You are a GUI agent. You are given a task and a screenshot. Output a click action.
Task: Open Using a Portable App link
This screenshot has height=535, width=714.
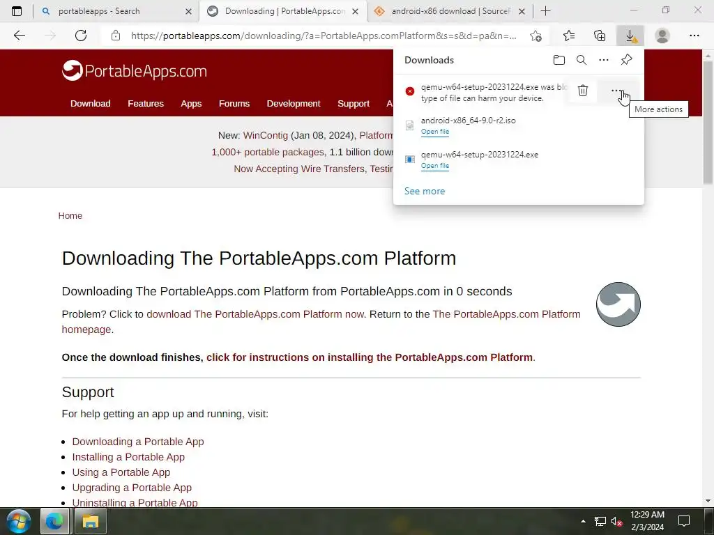tap(121, 473)
